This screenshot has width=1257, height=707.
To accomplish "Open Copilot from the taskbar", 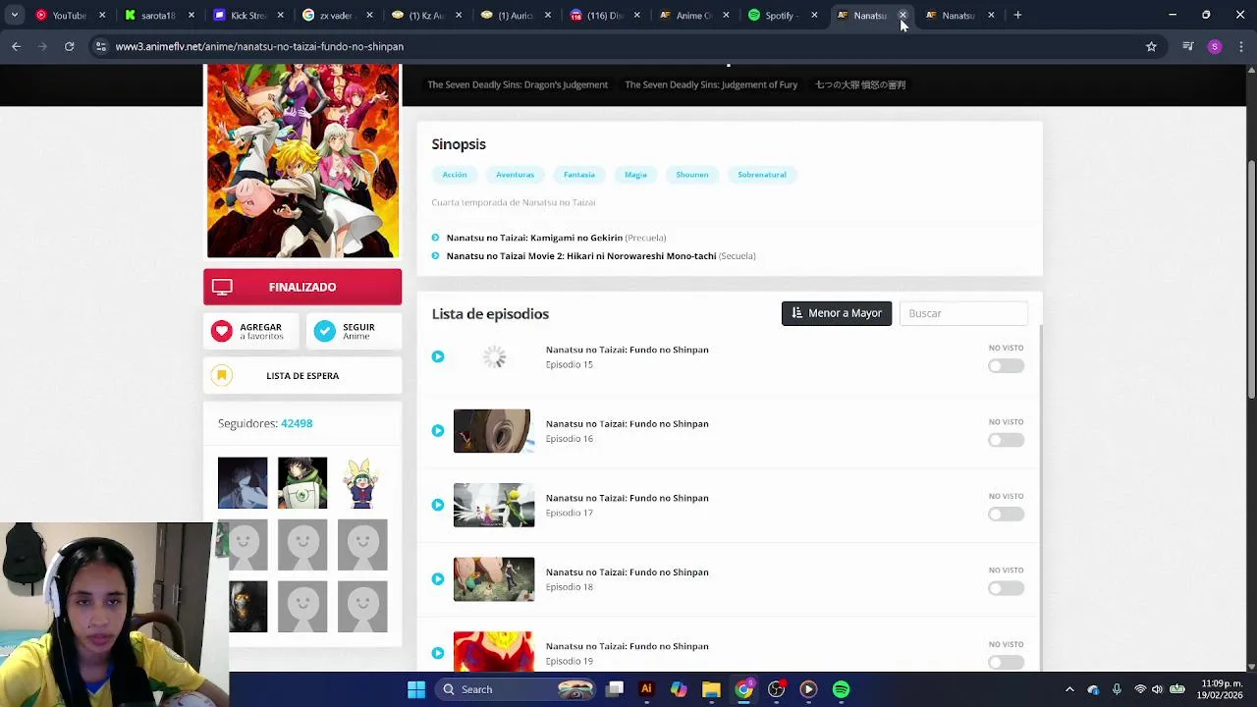I will click(679, 689).
